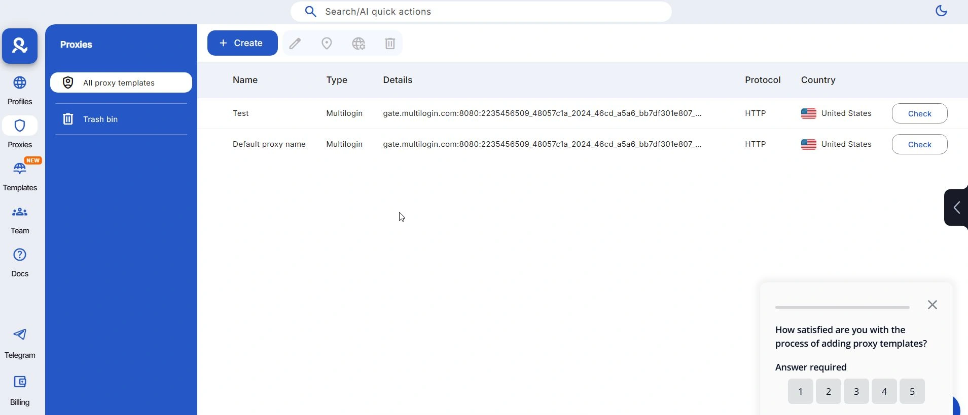
Task: Check the Default proxy name connection
Action: click(919, 145)
